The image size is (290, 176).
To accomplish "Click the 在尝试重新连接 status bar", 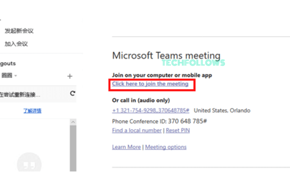I will pyautogui.click(x=38, y=94).
